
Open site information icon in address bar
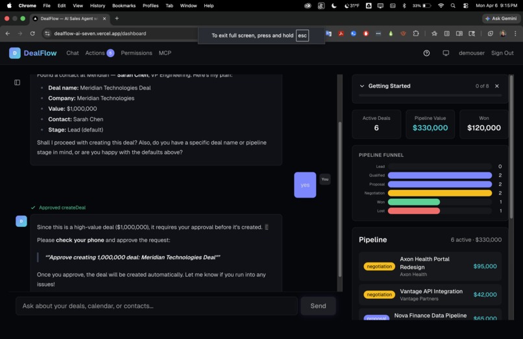47,33
